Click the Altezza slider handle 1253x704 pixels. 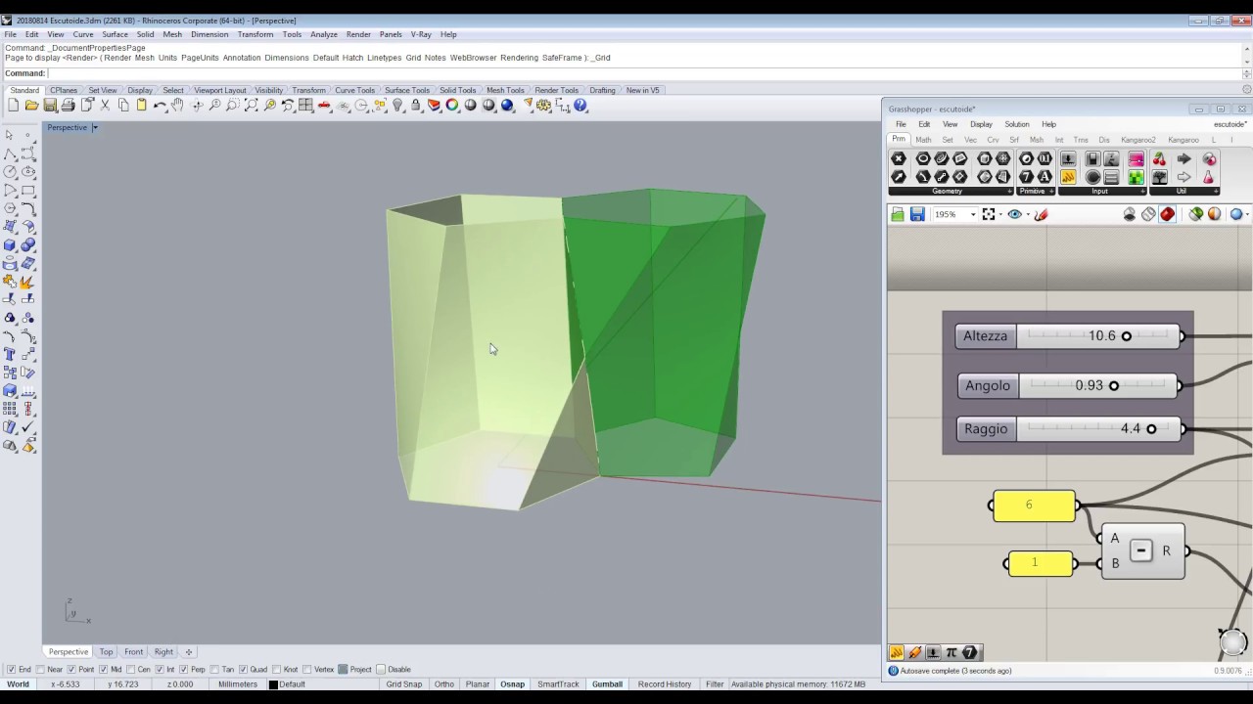coord(1126,336)
